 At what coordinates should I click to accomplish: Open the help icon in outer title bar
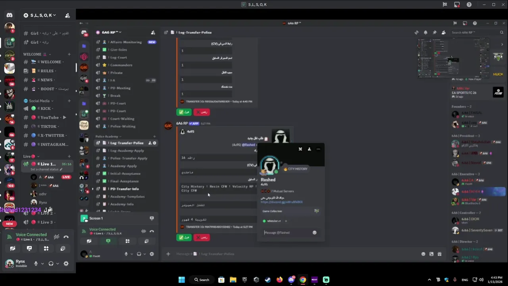pos(469,5)
